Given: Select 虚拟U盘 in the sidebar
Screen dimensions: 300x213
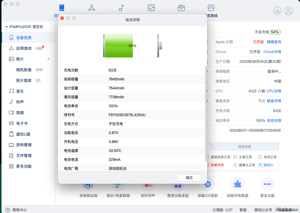Looking at the screenshot, I should point(24,134).
